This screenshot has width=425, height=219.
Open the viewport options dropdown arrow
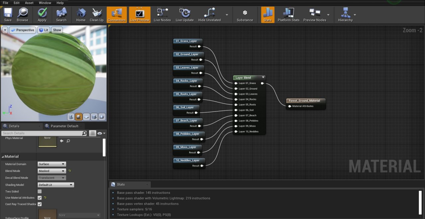point(5,30)
